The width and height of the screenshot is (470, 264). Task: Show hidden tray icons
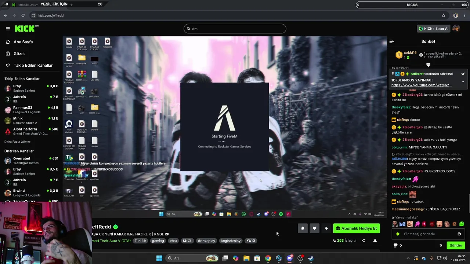[408, 258]
